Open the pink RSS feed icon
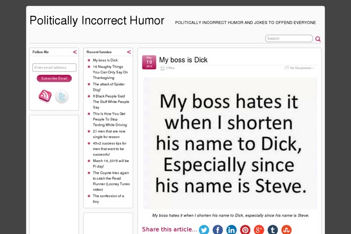Screen dimensions: 351x234 click(46, 96)
